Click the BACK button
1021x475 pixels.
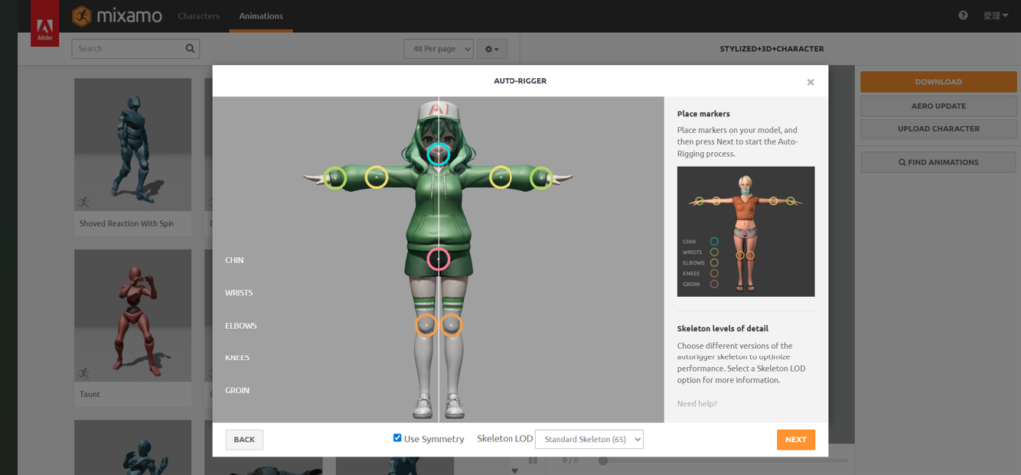(x=244, y=439)
